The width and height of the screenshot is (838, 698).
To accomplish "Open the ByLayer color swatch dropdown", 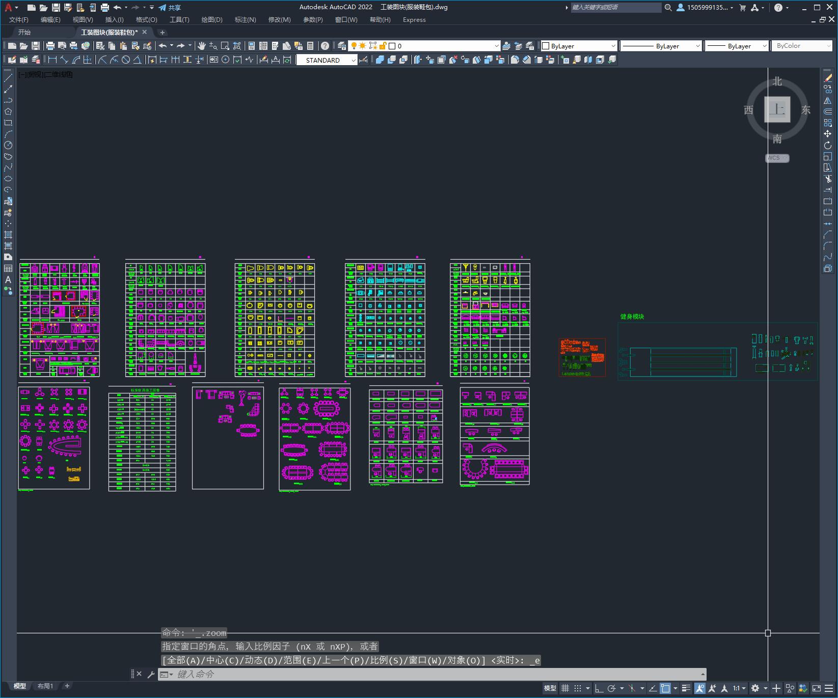I will (579, 46).
